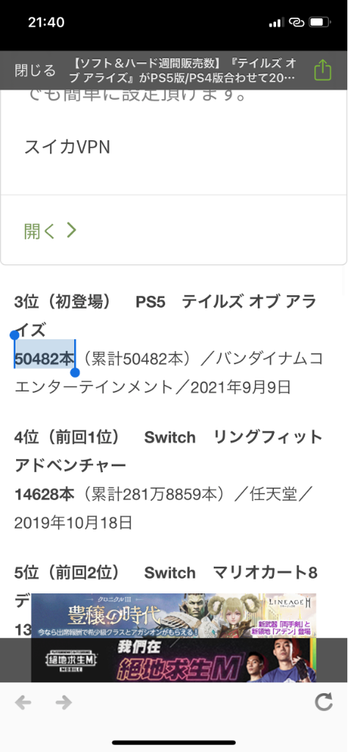Tap the hotspot link icon in status bar

click(x=297, y=22)
